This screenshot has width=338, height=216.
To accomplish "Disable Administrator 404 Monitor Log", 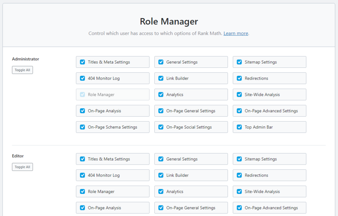I will [x=82, y=78].
